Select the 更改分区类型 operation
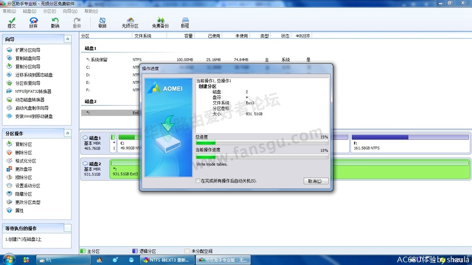This screenshot has width=472, height=265. click(x=24, y=202)
